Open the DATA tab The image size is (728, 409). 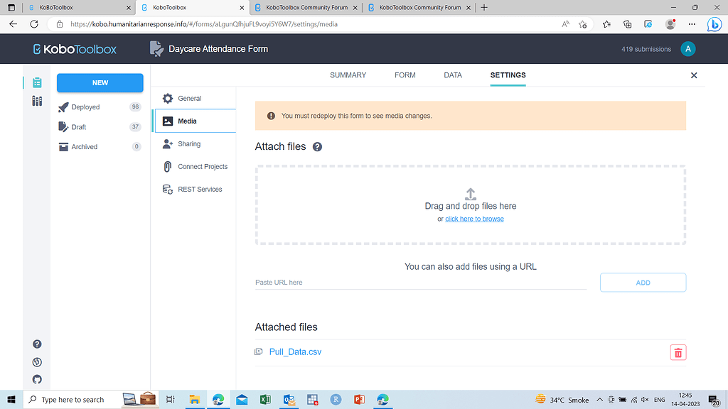453,75
